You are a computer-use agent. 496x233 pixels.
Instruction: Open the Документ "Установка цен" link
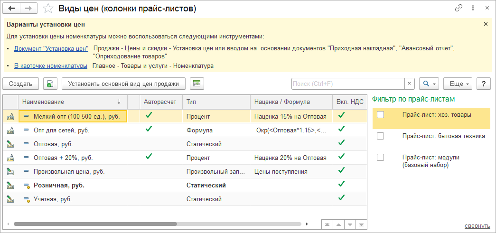click(x=51, y=49)
